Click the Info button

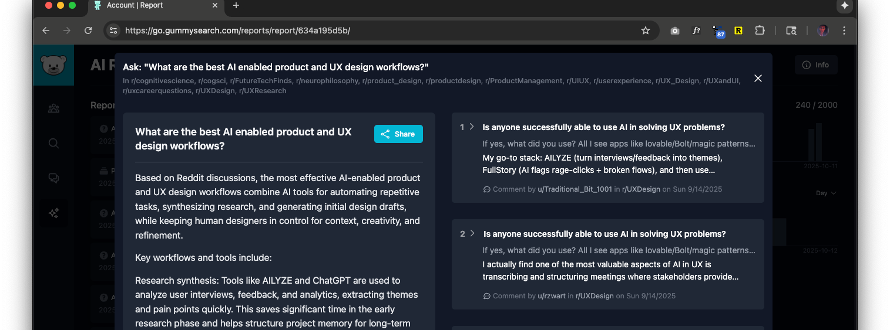(x=816, y=64)
